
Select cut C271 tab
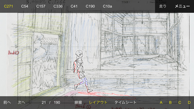coord(8,6)
